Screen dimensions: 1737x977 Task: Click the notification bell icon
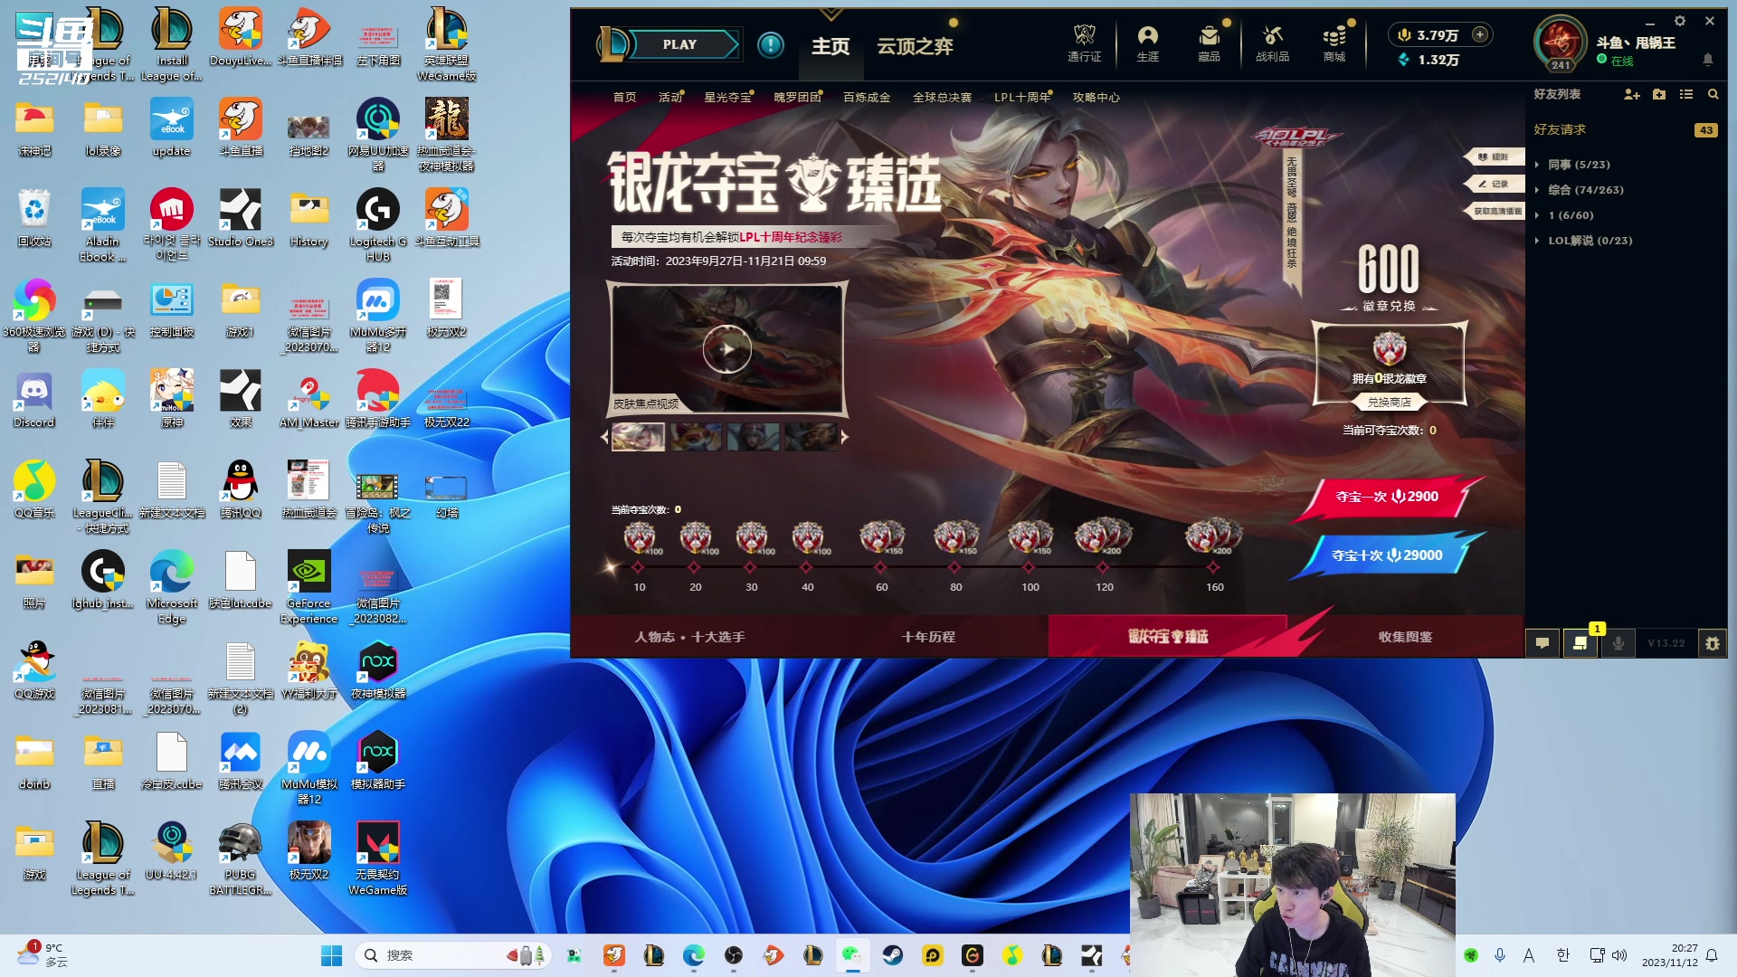(1708, 60)
